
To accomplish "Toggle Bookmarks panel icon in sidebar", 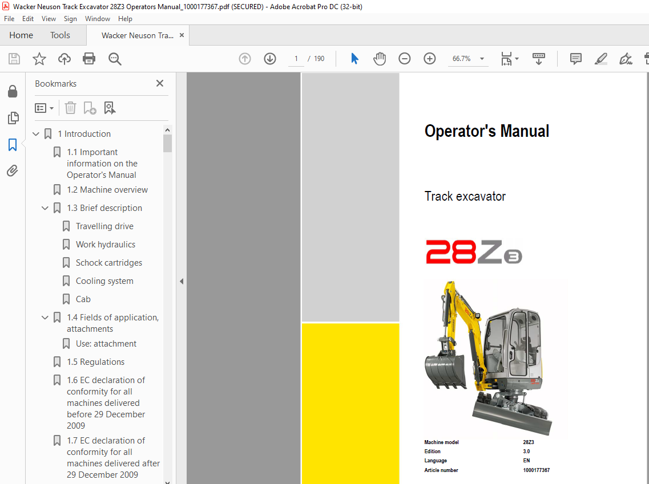I will click(x=13, y=145).
